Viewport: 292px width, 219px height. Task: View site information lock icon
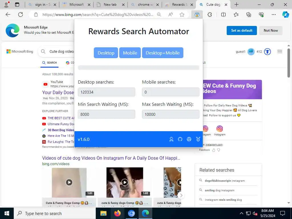click(36, 15)
